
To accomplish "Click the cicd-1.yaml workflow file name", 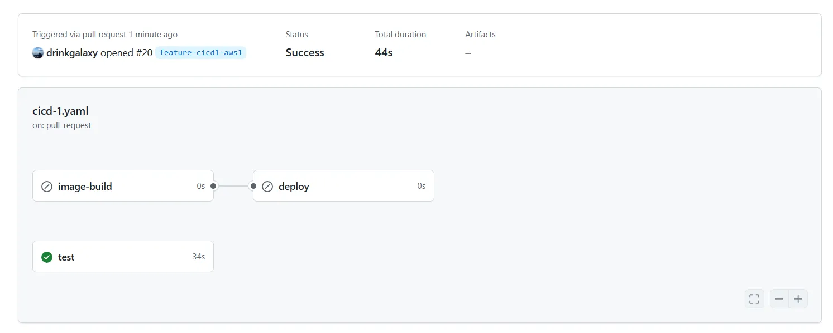I will click(x=60, y=111).
